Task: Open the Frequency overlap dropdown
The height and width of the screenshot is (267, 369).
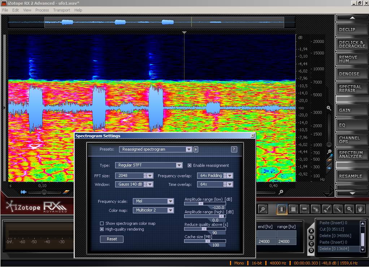Action: point(230,175)
